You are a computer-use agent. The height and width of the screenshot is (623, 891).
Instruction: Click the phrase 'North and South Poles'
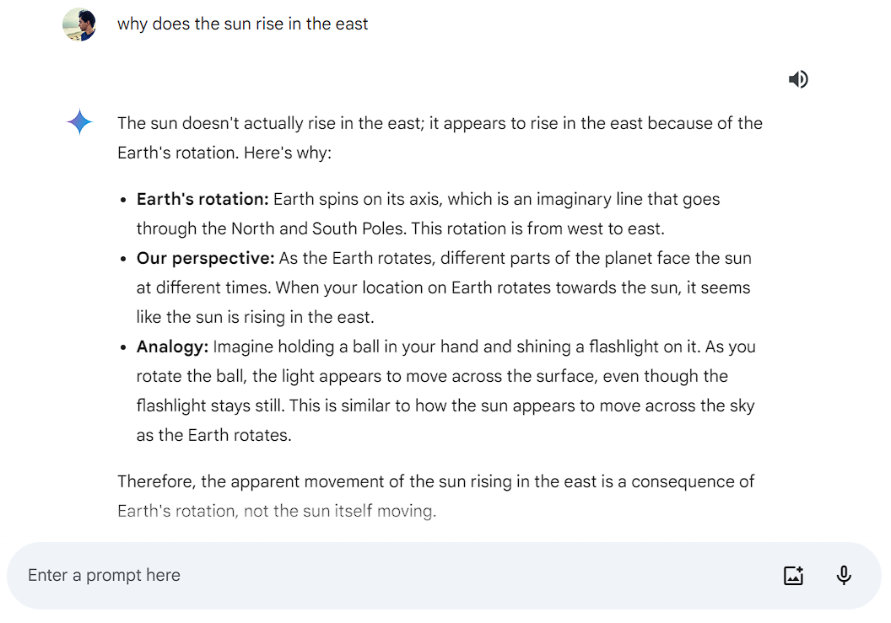pyautogui.click(x=319, y=228)
